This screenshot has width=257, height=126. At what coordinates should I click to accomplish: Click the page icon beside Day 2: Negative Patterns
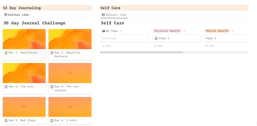(52, 53)
